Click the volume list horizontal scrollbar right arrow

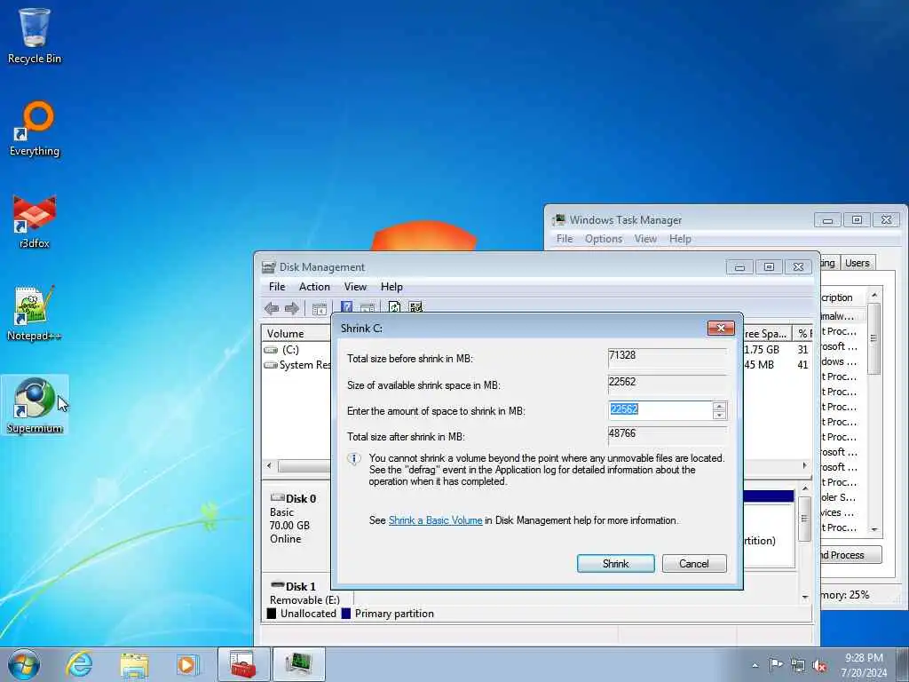(804, 465)
